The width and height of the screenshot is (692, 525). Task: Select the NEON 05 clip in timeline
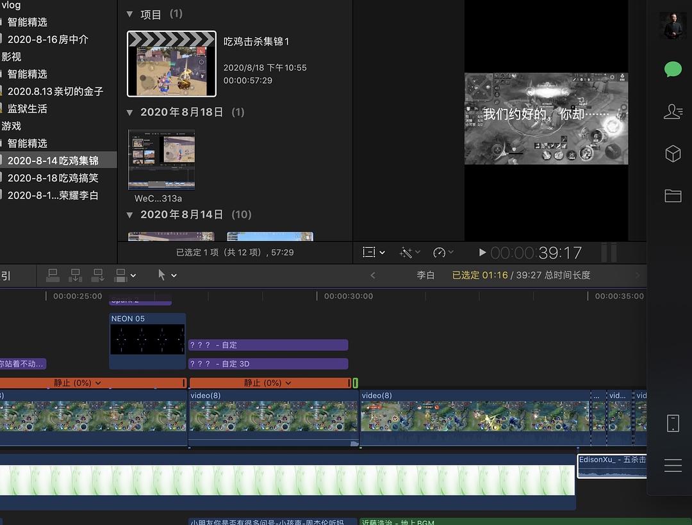click(147, 341)
